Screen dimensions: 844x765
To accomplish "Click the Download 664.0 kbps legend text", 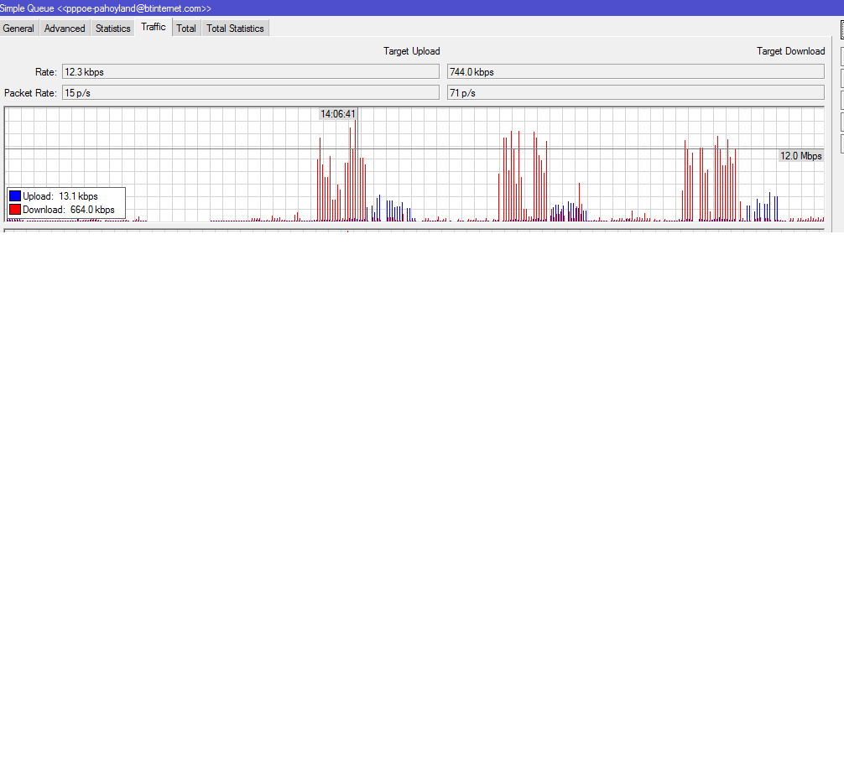I will coord(69,210).
